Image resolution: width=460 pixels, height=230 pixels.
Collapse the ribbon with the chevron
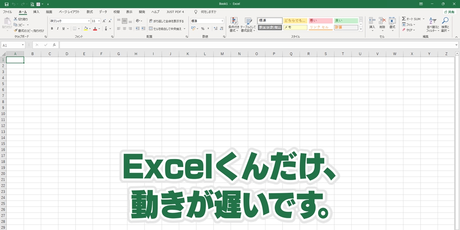point(456,37)
